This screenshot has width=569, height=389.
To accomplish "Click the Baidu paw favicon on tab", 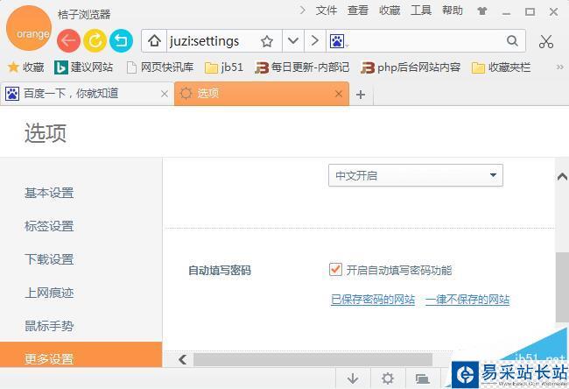I will (x=12, y=94).
